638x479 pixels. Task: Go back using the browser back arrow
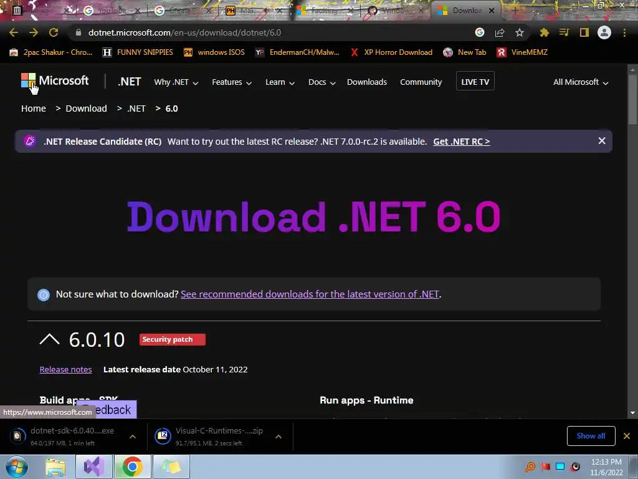(14, 32)
